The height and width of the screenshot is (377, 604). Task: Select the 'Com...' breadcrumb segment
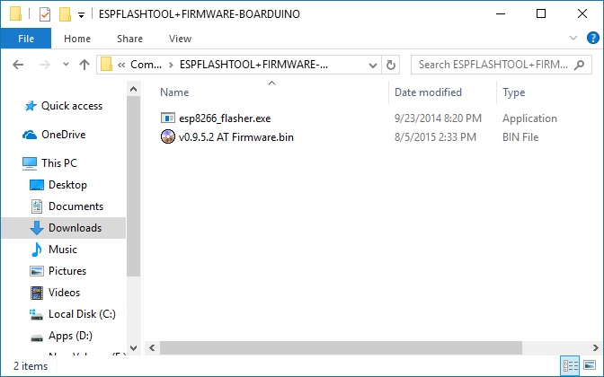pyautogui.click(x=146, y=65)
